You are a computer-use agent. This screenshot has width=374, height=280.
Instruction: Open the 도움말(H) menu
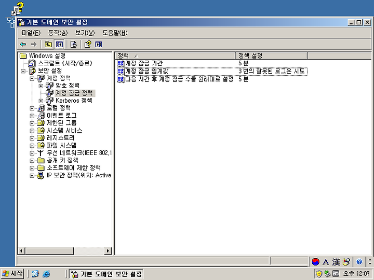coord(115,33)
